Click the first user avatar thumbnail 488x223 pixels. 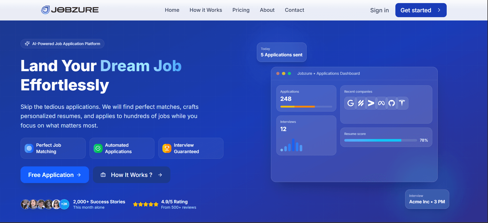point(25,204)
